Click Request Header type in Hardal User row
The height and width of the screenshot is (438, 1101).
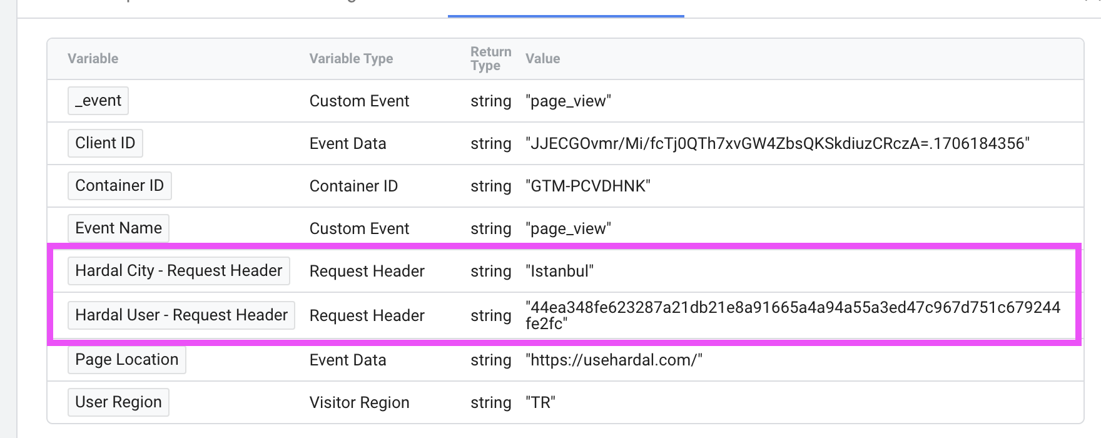tap(367, 315)
